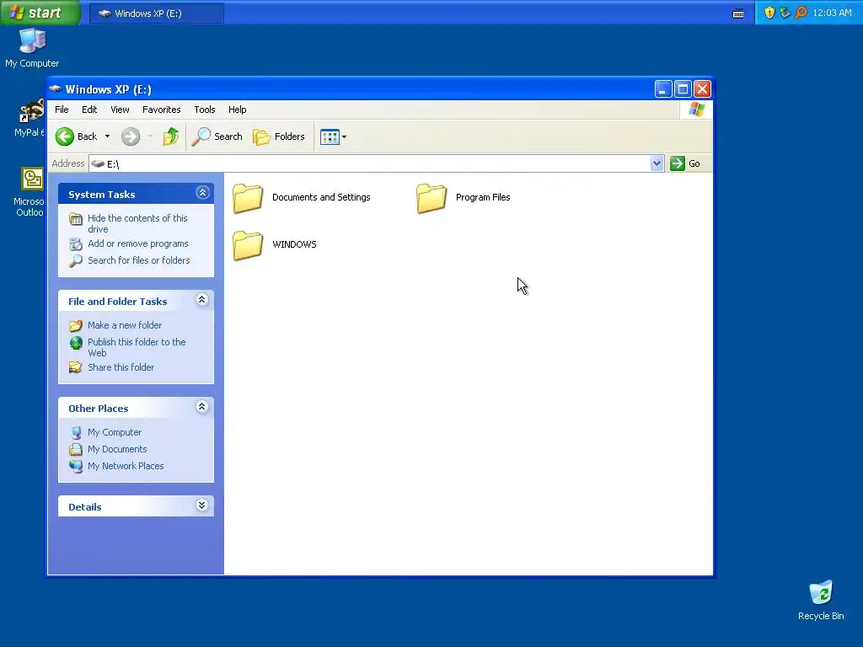
Task: Click the network connection tray icon
Action: [x=785, y=13]
